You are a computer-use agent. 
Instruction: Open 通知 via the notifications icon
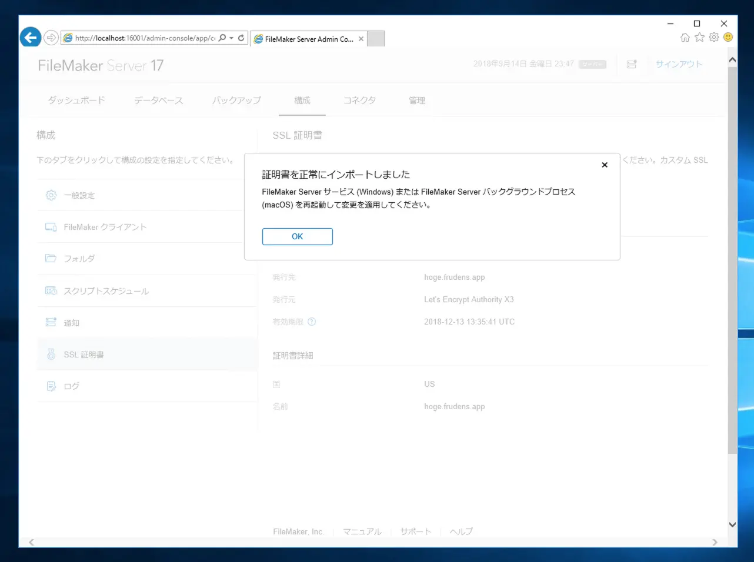[52, 322]
